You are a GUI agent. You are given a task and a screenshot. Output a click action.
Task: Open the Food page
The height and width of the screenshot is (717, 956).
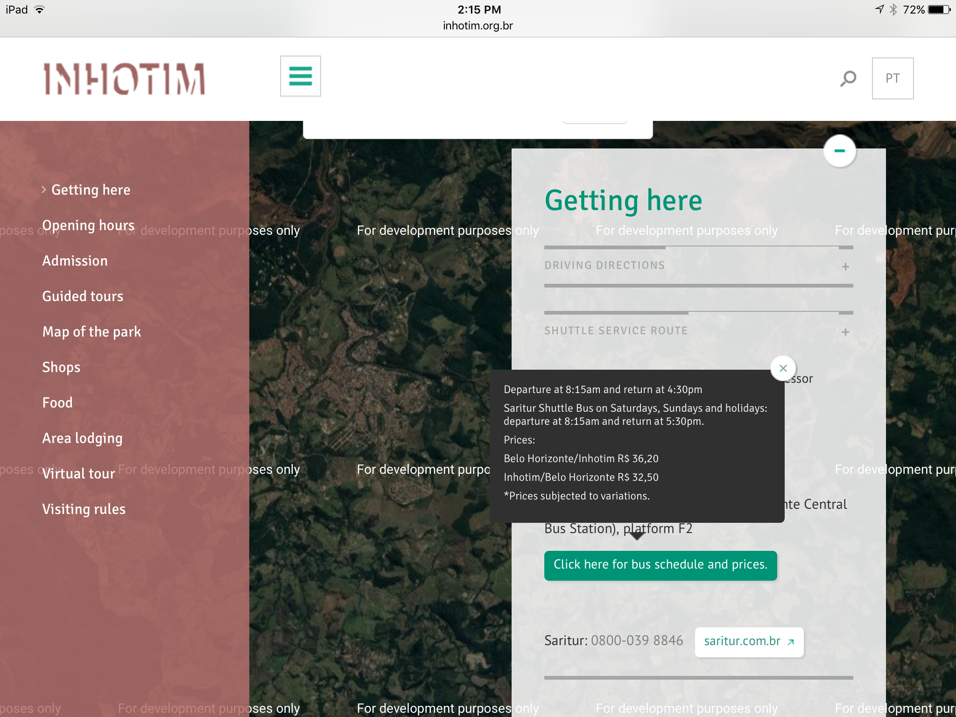(57, 403)
